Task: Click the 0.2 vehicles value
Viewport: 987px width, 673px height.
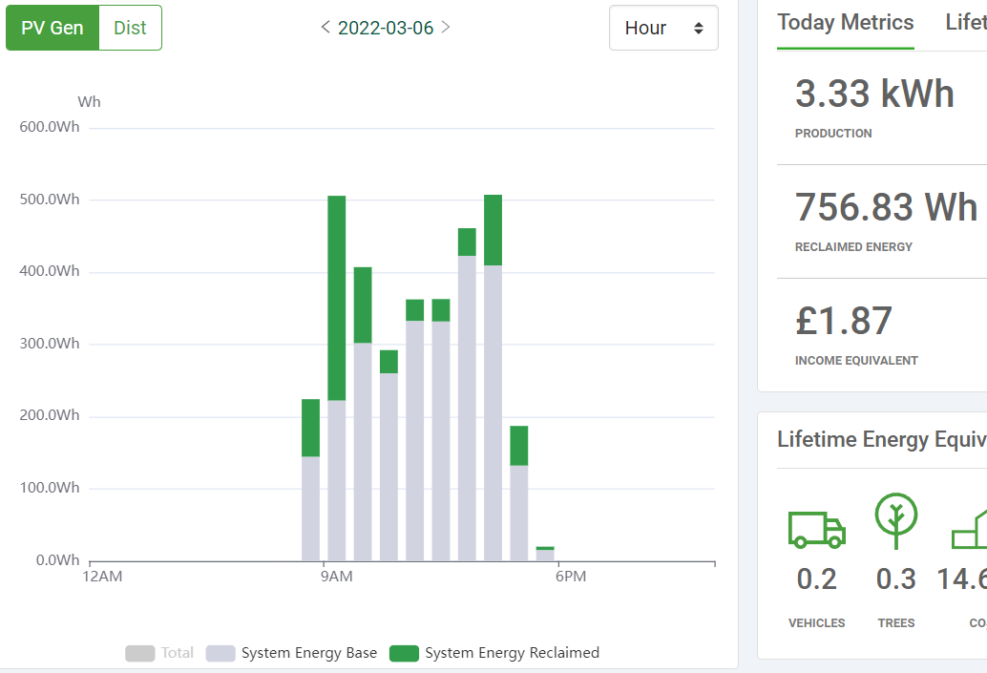Action: pyautogui.click(x=817, y=579)
